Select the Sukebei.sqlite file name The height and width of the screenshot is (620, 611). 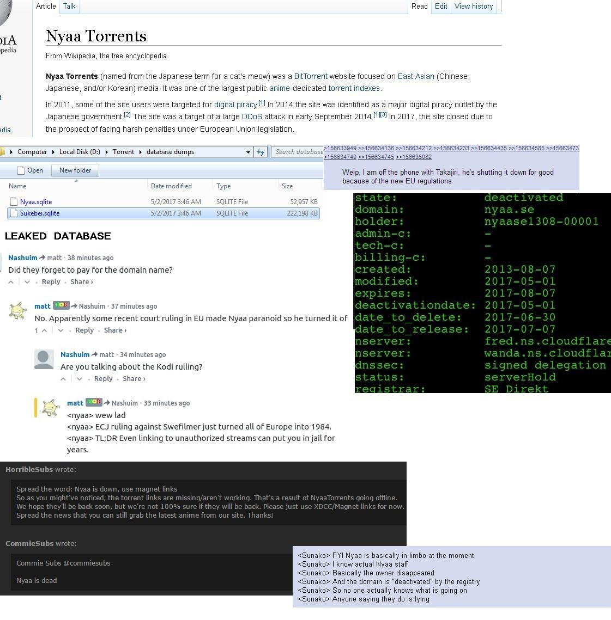pos(40,213)
